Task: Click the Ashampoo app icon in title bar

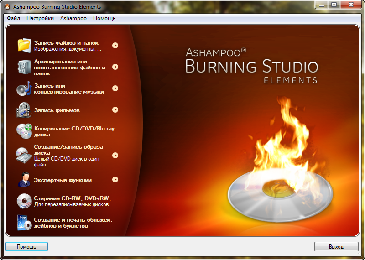Action: 8,6
